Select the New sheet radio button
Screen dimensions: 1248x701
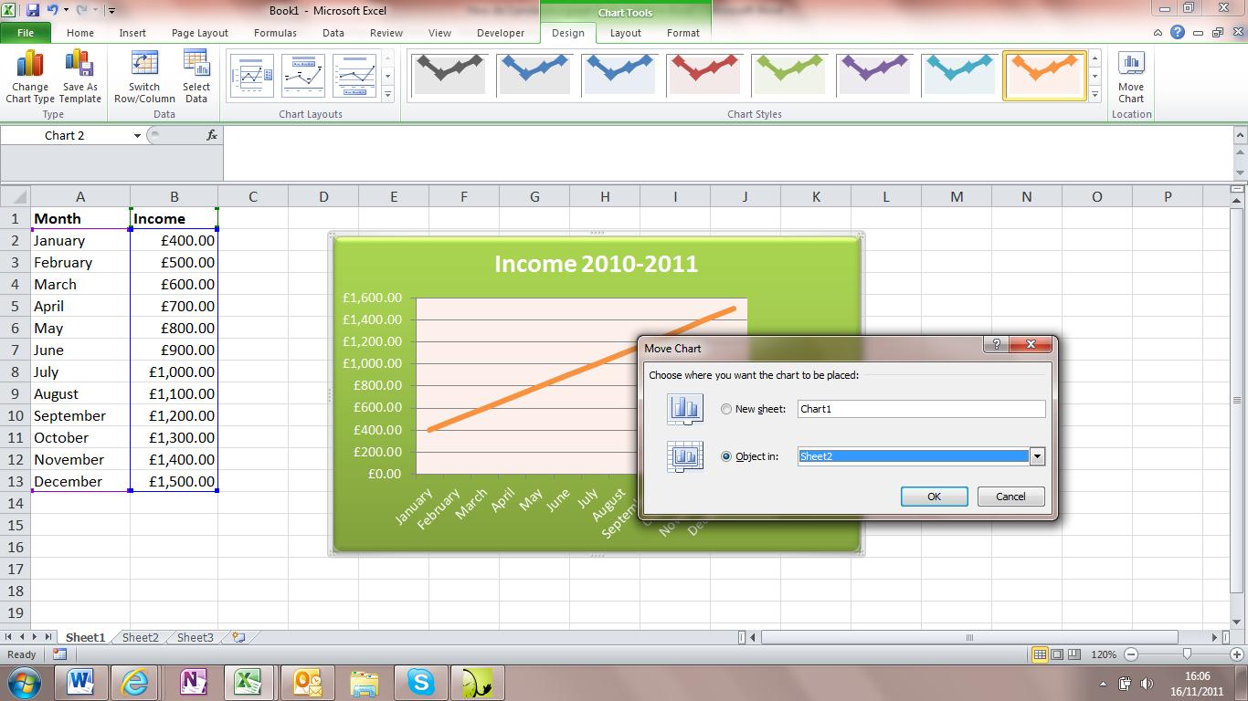(x=726, y=409)
